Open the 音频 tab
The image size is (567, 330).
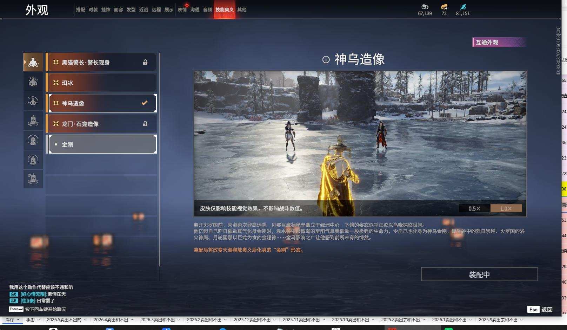coord(208,10)
